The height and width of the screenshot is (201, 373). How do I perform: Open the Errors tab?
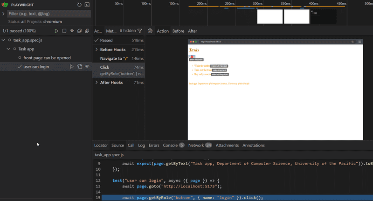(x=154, y=146)
